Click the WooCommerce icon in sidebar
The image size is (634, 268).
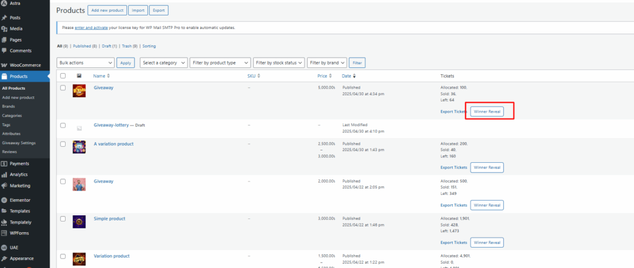pyautogui.click(x=4, y=65)
